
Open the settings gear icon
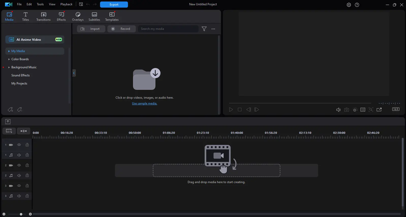click(349, 5)
